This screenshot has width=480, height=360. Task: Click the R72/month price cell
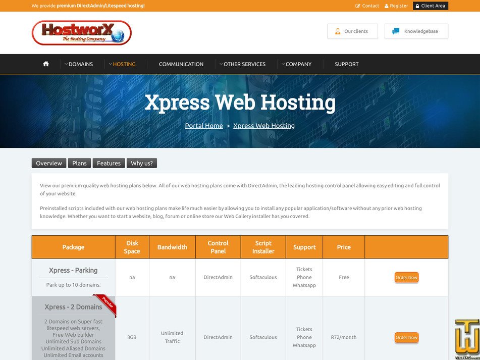[x=344, y=337]
